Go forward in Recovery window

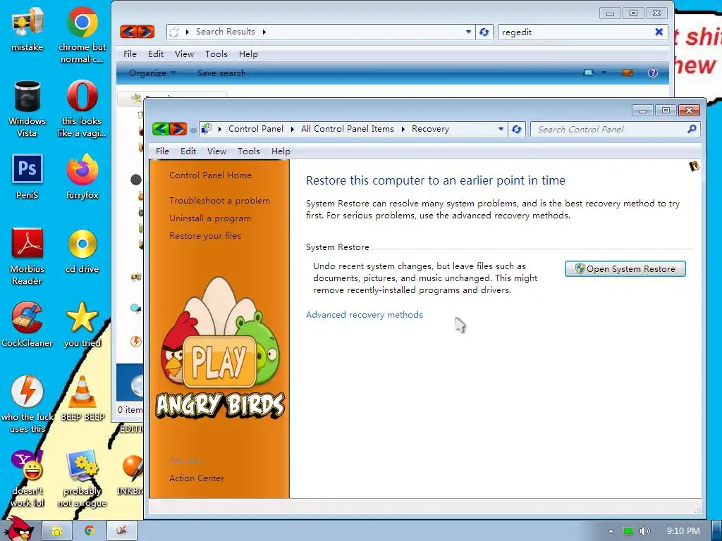178,129
